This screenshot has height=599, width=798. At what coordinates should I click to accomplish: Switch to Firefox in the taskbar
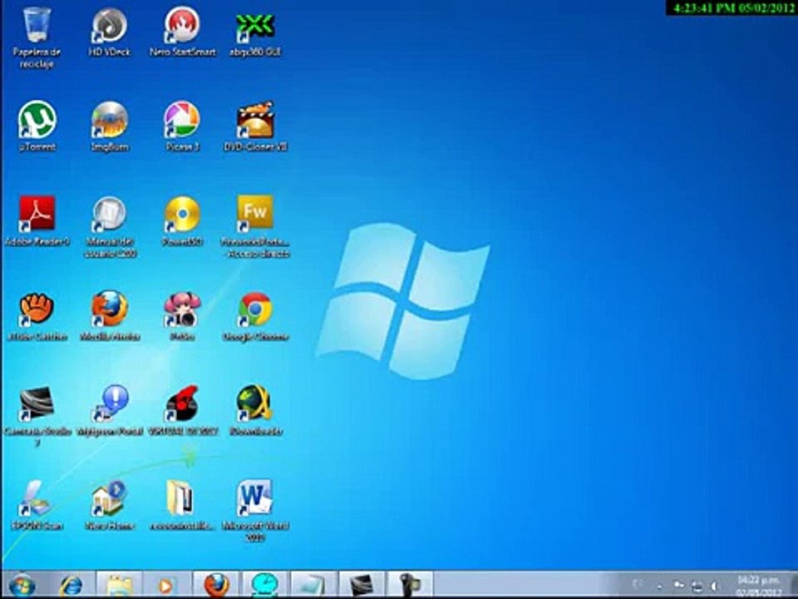[x=216, y=585]
